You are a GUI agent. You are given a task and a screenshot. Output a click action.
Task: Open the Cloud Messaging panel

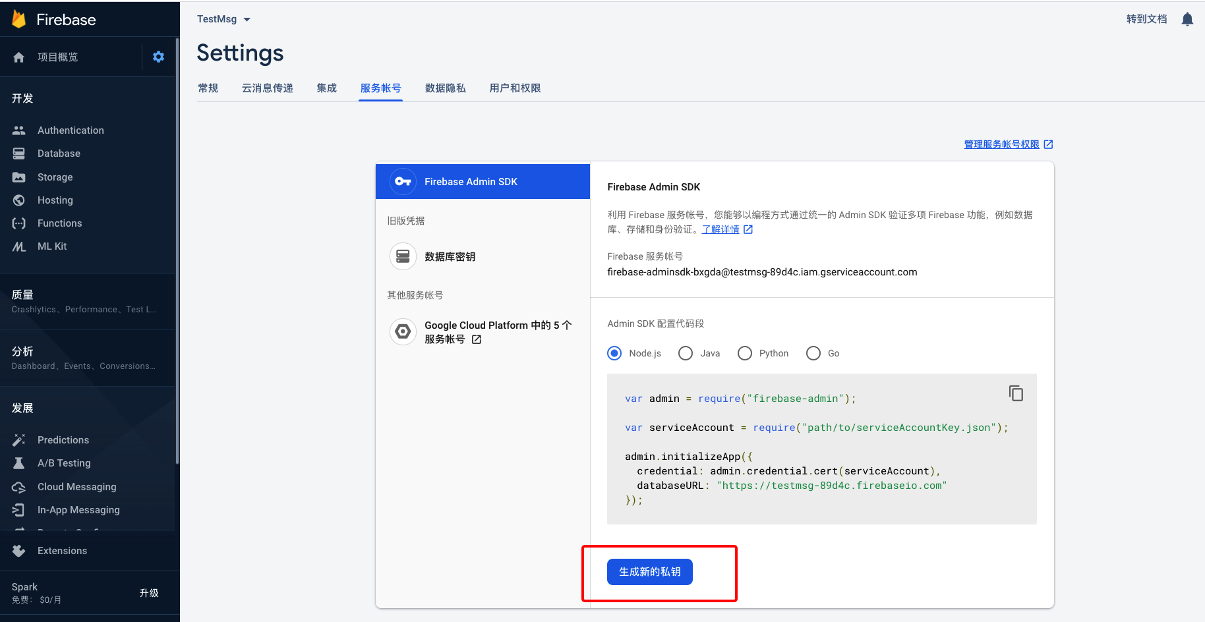tap(76, 486)
